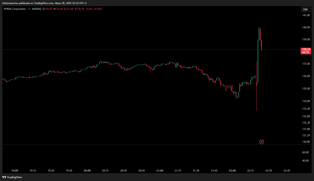Screen dimensions: 314x181
Task: Click the 21:15 time axis label
Action: click(178, 171)
